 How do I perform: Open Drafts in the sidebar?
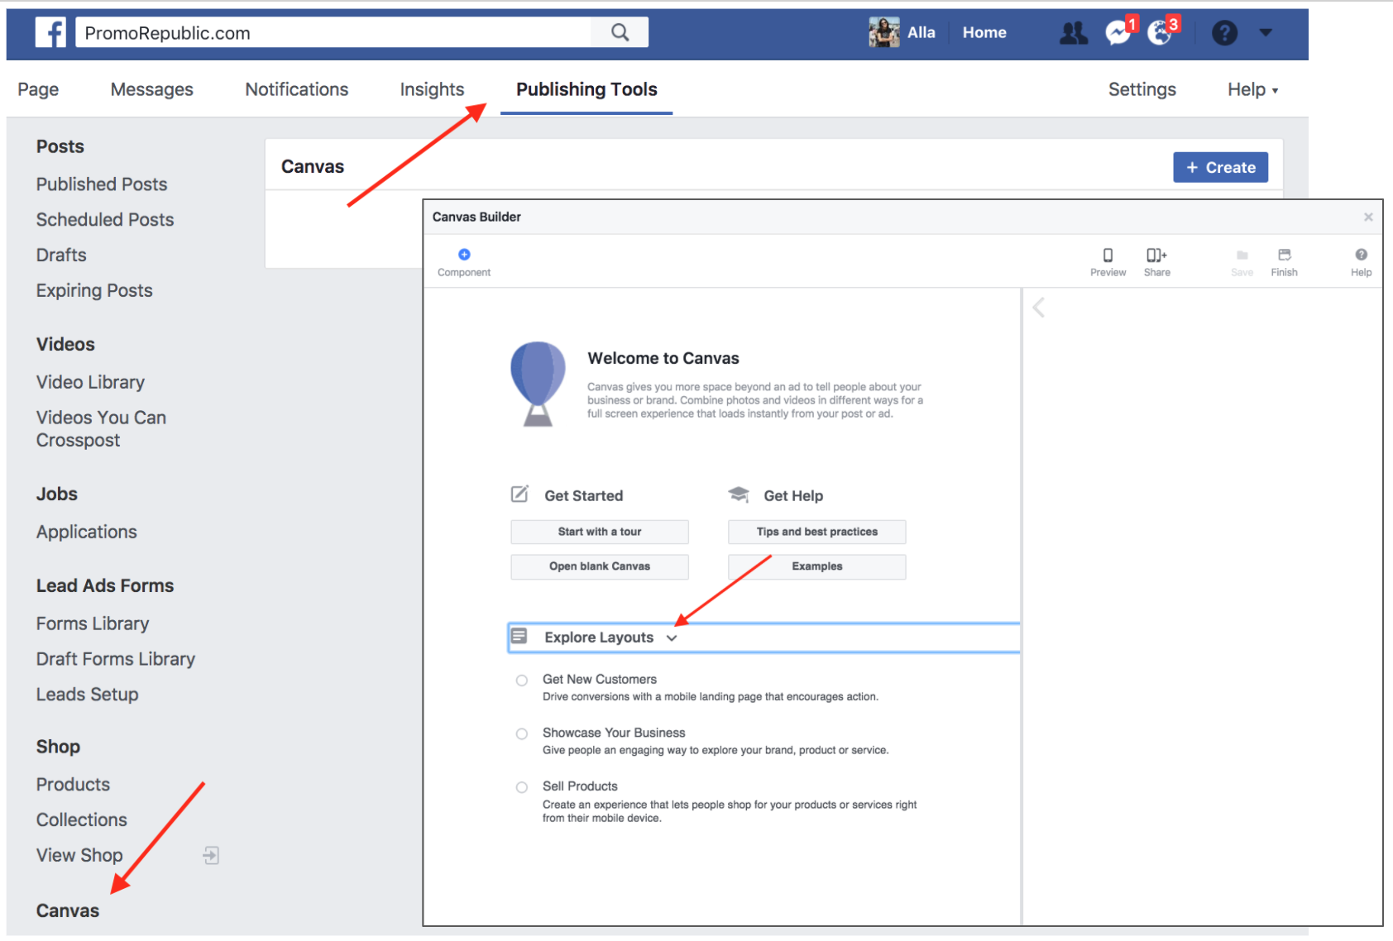coord(61,256)
